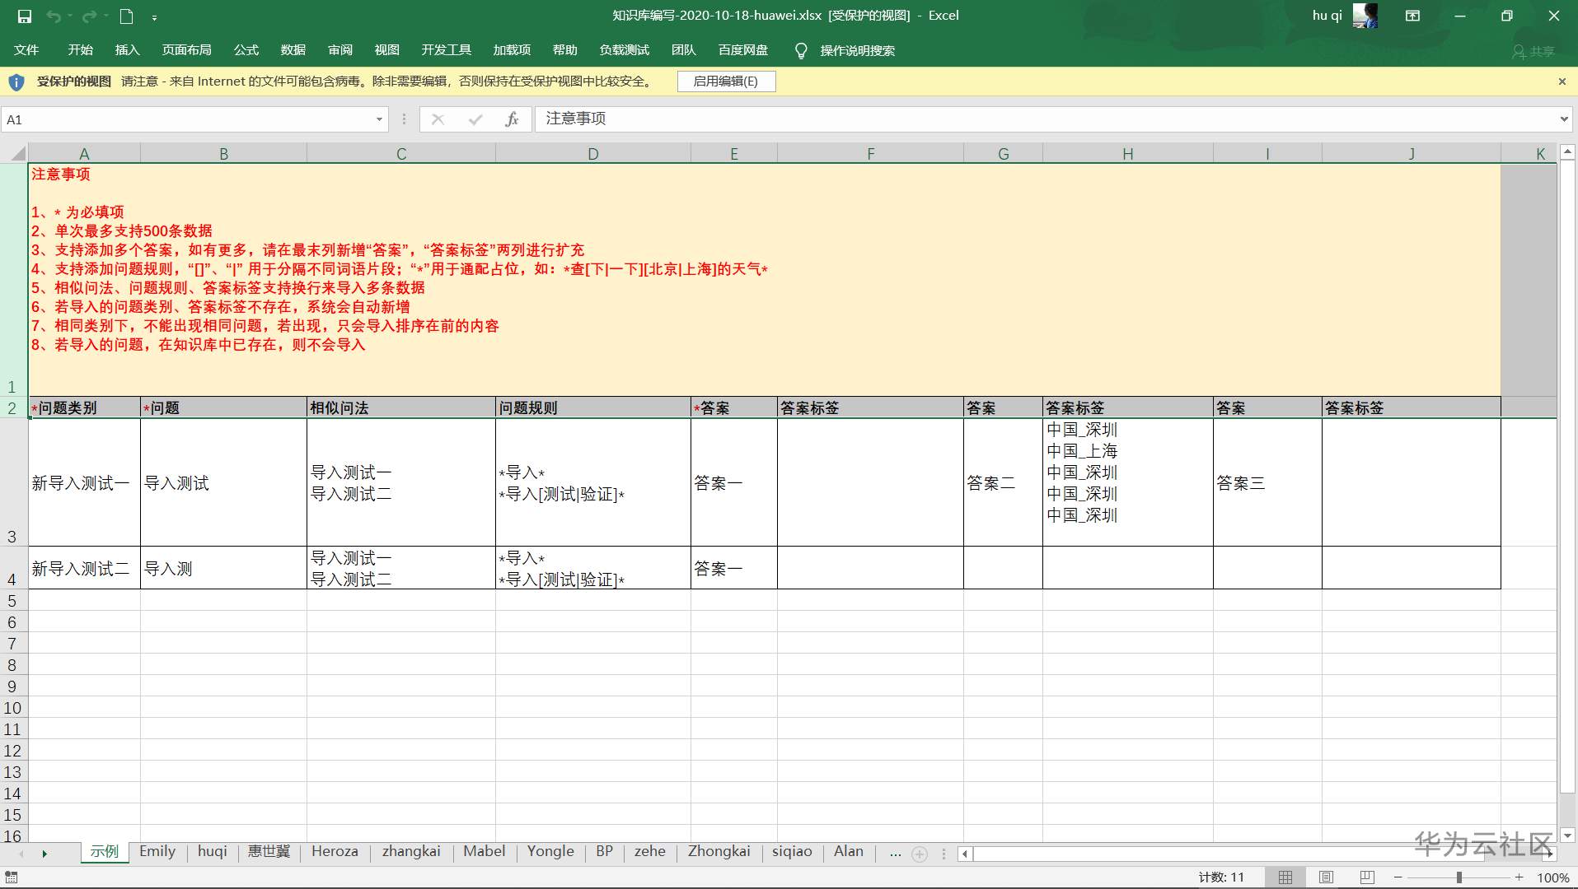Click the Page Break Preview icon
The image size is (1578, 889).
tap(1367, 877)
